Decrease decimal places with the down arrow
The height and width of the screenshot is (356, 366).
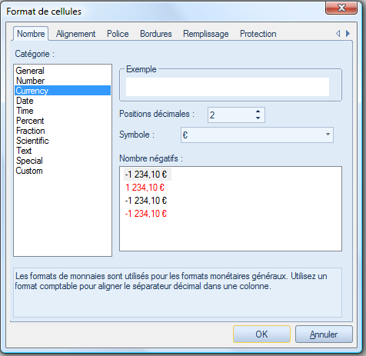(258, 118)
